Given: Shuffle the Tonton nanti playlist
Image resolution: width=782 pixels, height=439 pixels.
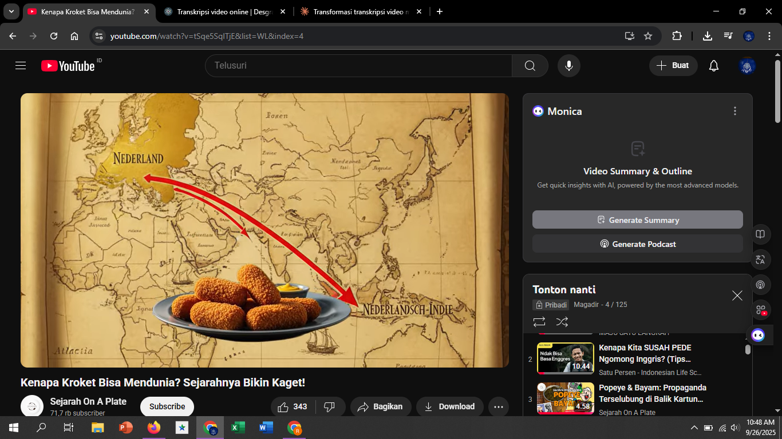Looking at the screenshot, I should coord(562,322).
